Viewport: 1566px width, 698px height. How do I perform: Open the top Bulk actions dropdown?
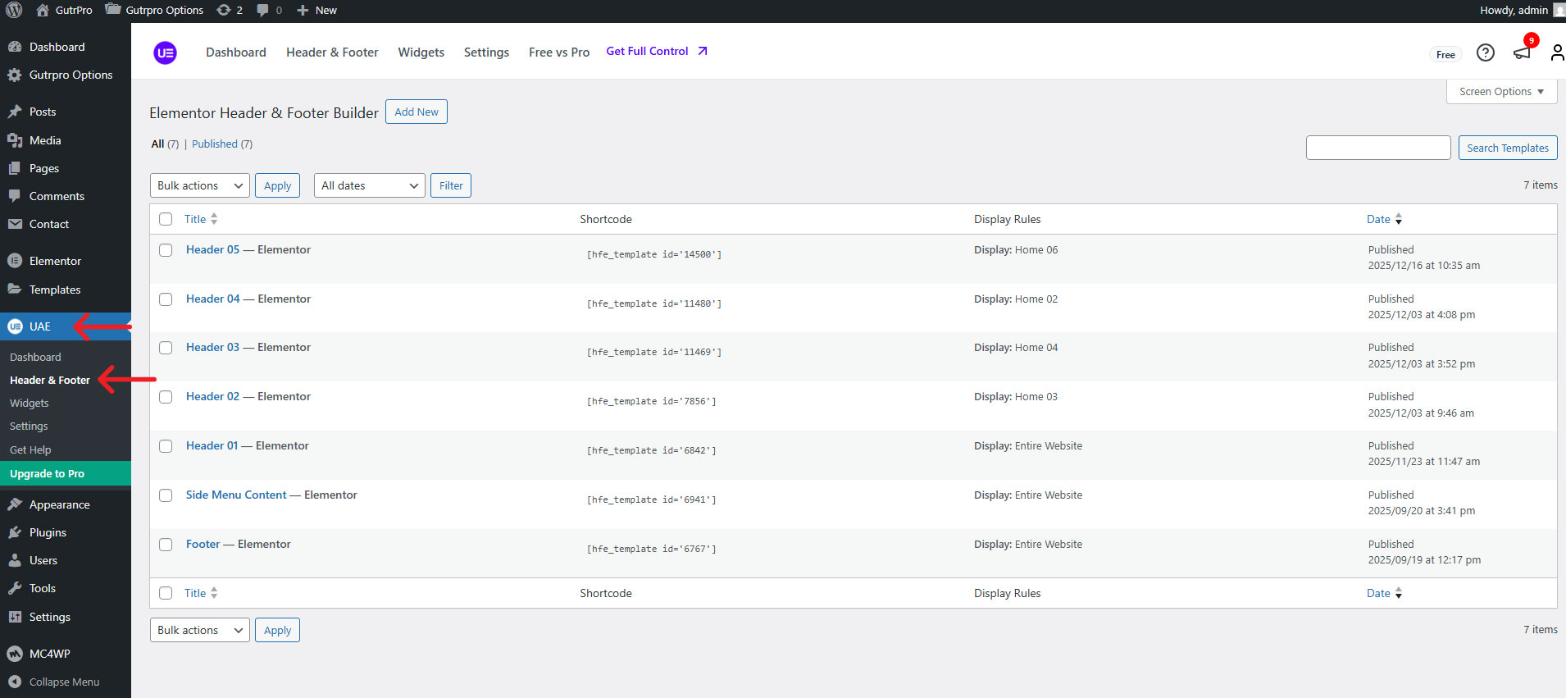point(199,185)
